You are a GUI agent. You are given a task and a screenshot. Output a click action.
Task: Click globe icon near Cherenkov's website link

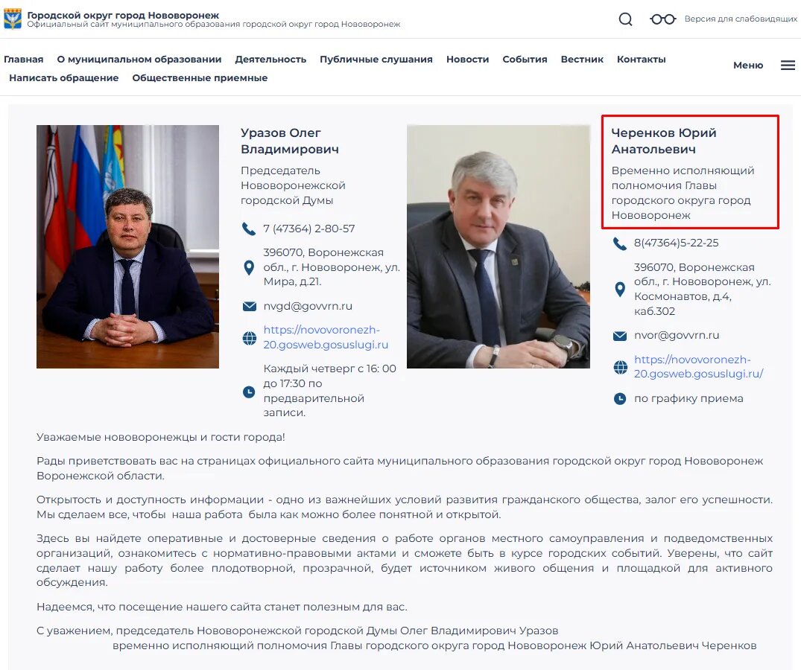click(x=620, y=367)
